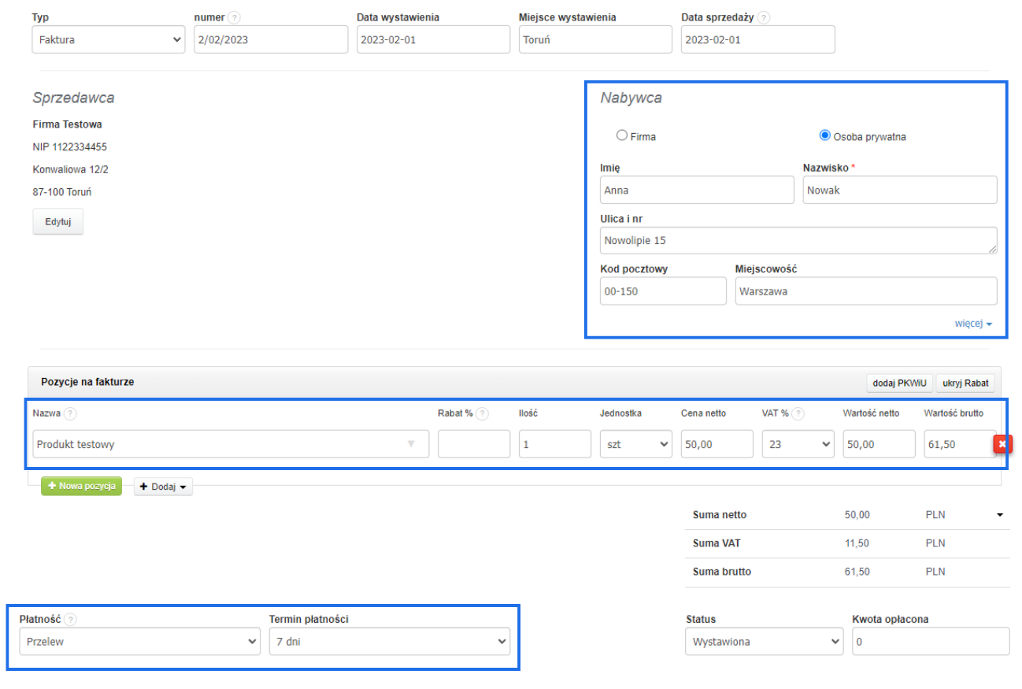Viewport: 1022px width, 689px height.
Task: Click the Edytuj seller button
Action: click(57, 222)
